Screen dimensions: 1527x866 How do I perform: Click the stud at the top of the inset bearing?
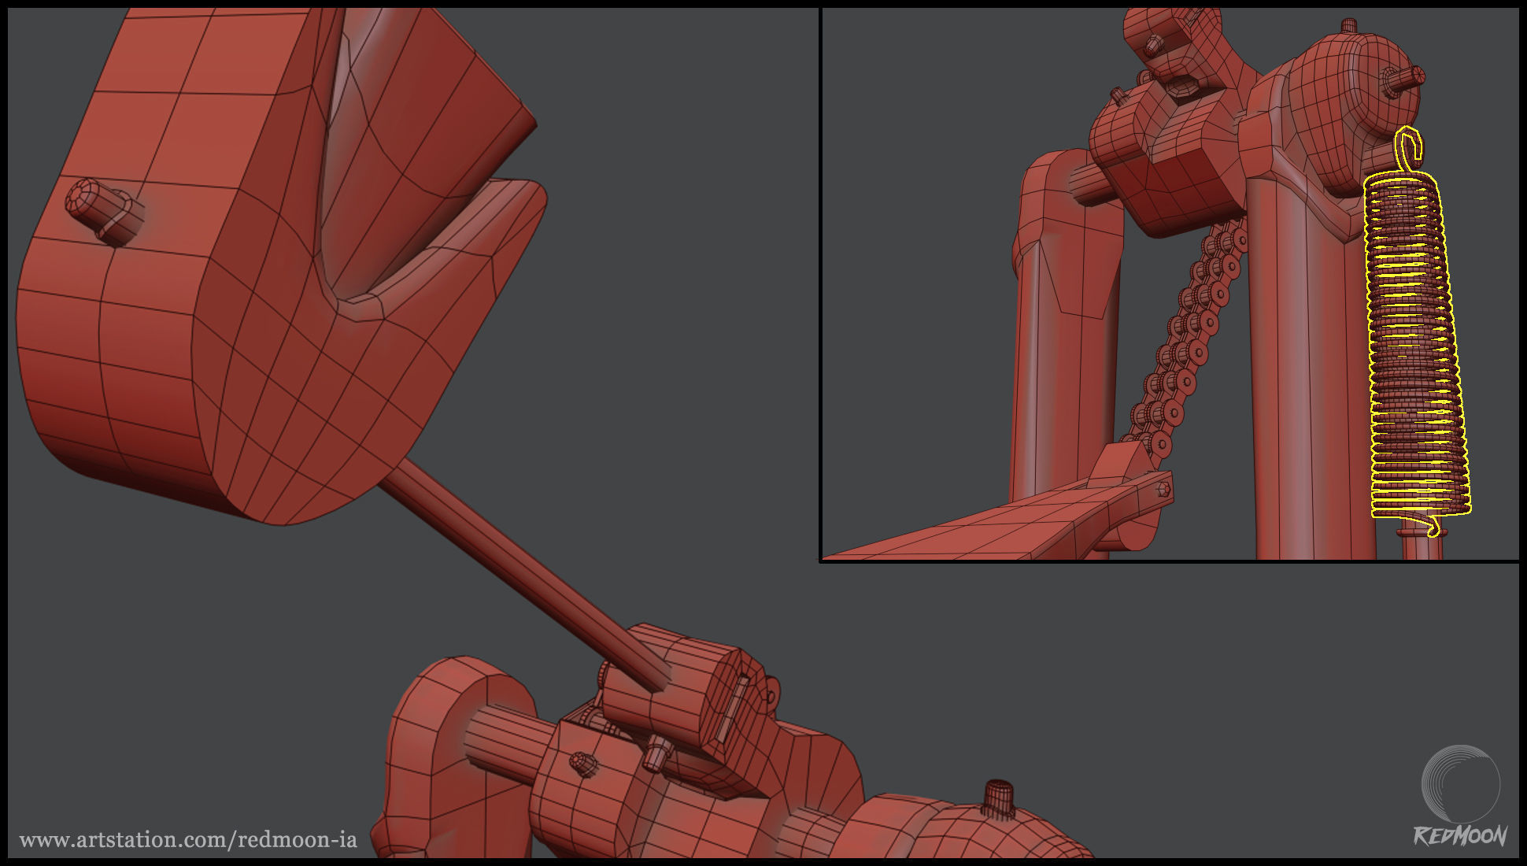click(1349, 25)
